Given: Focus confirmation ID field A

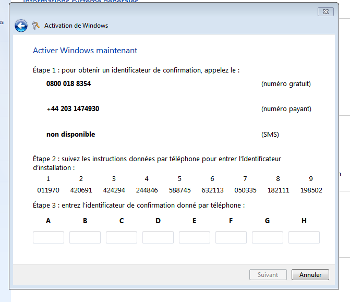Looking at the screenshot, I should [49, 237].
